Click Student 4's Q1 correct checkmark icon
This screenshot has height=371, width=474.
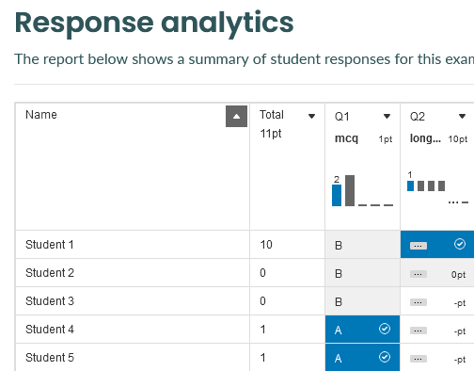pyautogui.click(x=385, y=329)
